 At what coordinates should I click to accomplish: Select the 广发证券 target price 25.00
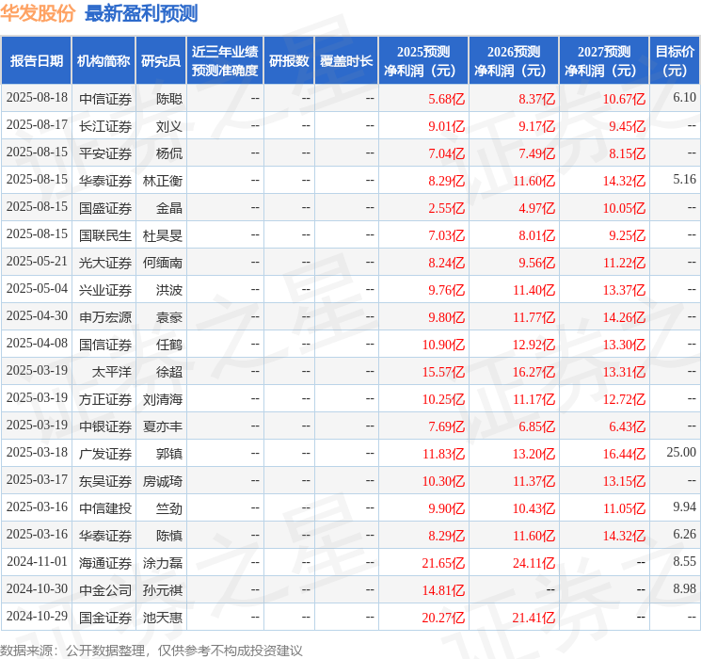click(x=681, y=452)
